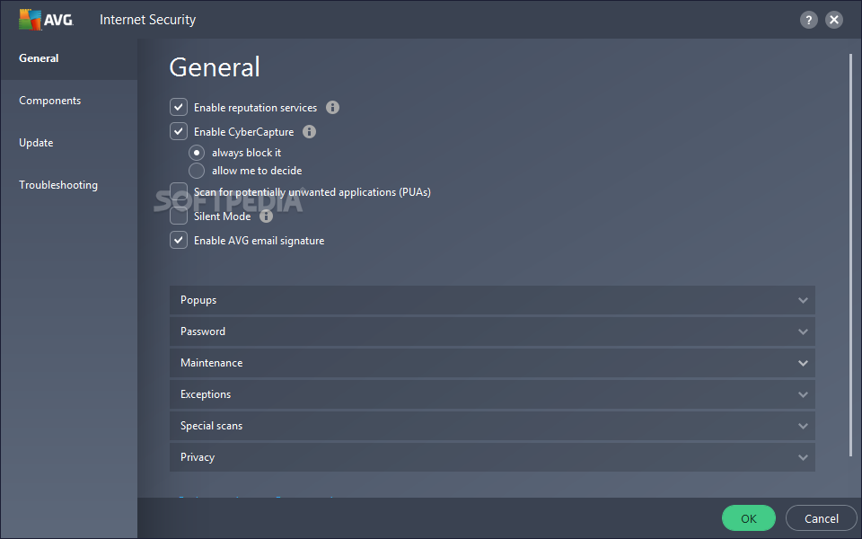Screen dimensions: 862x539
Task: Choose 'allow me to decide' radio option
Action: 197,171
